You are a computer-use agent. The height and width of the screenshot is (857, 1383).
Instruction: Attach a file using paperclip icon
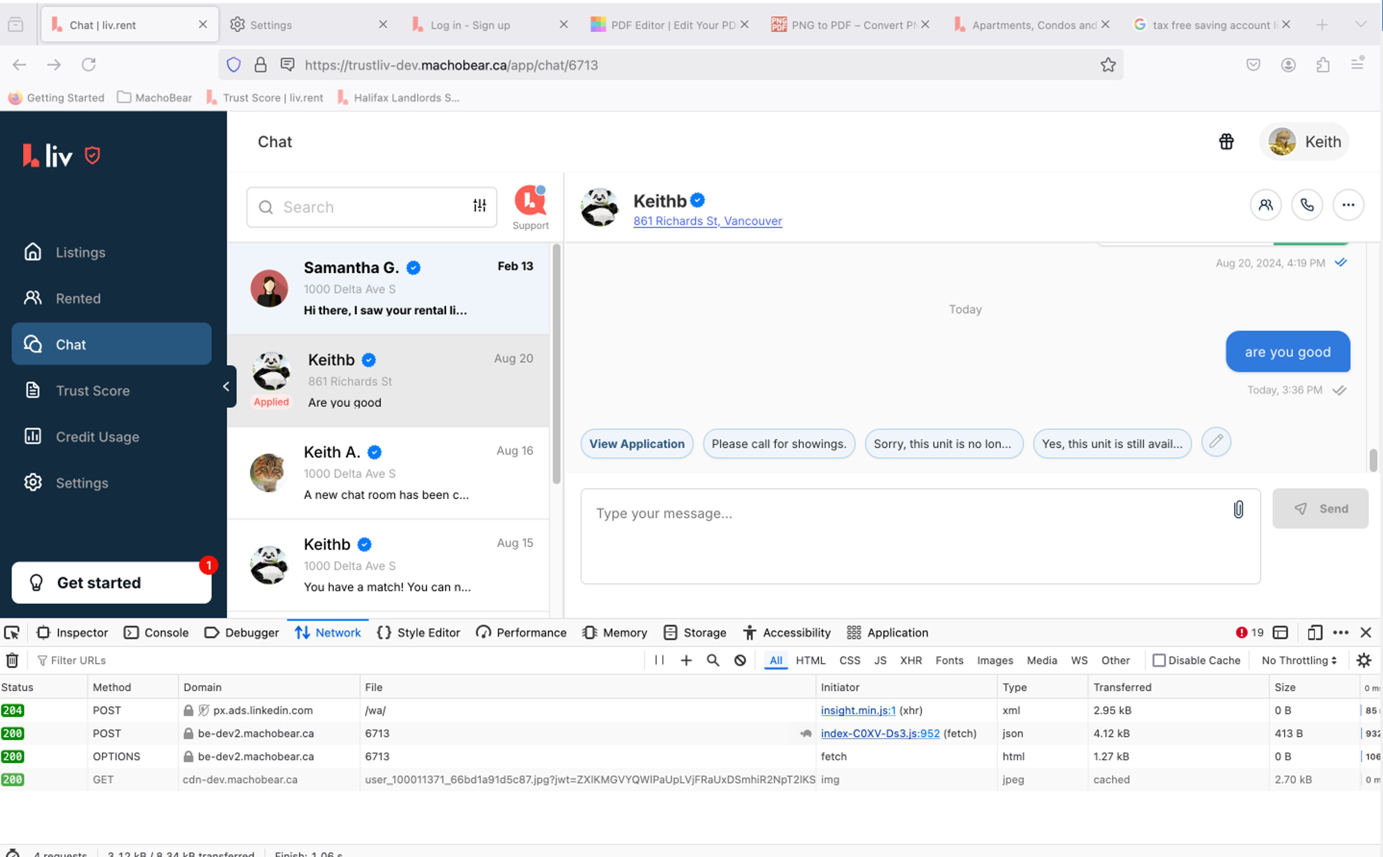[1238, 509]
